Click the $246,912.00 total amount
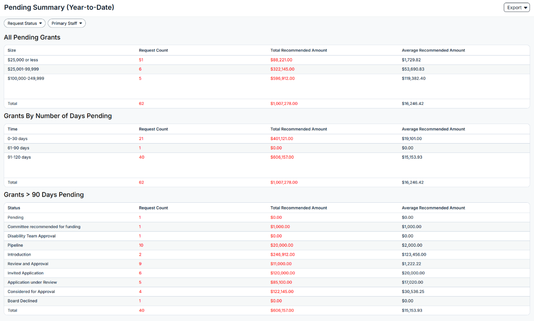This screenshot has width=534, height=321. [x=282, y=255]
